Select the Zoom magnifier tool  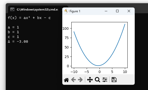pos(97,80)
